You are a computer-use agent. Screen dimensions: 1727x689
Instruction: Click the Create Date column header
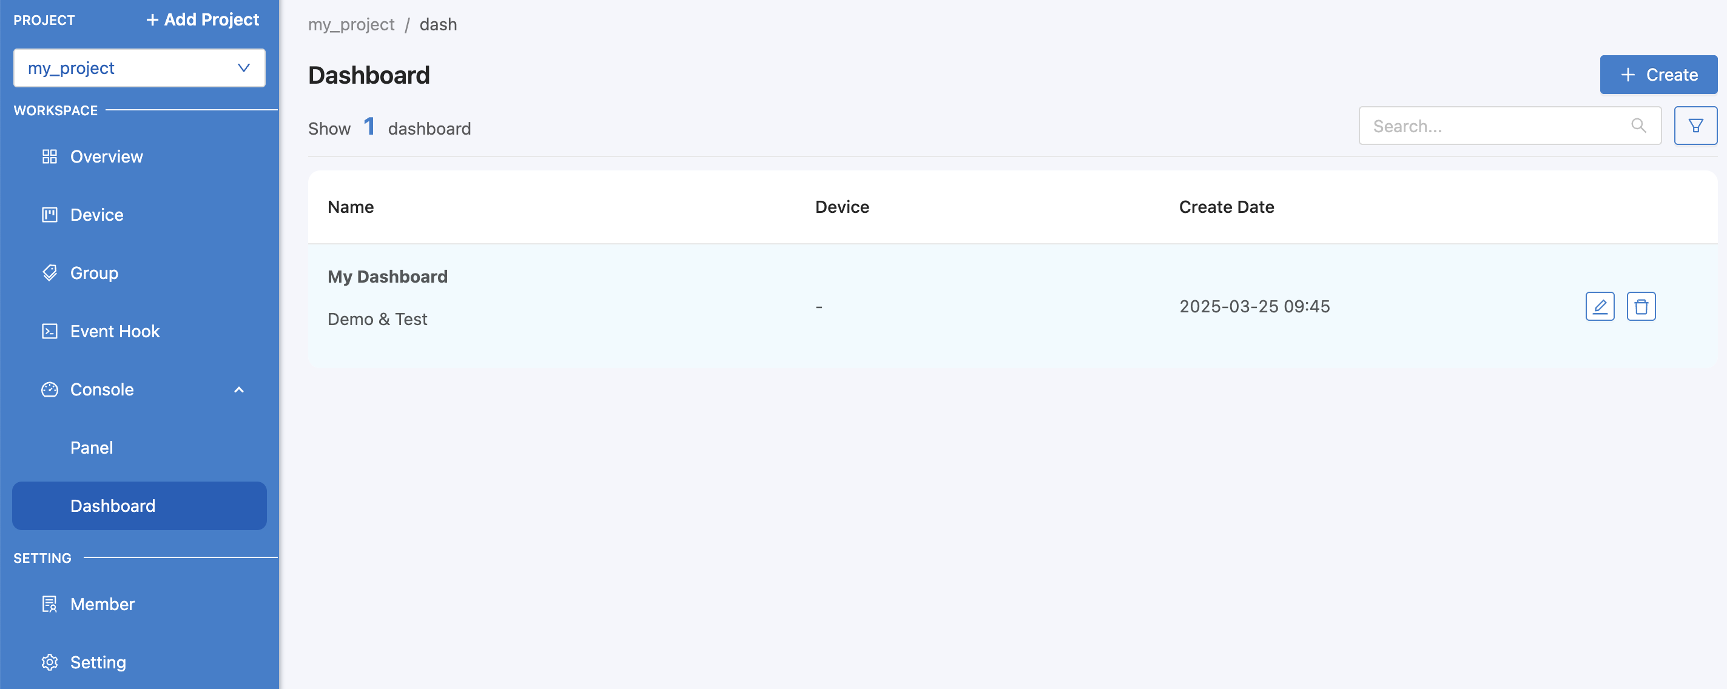(x=1226, y=207)
